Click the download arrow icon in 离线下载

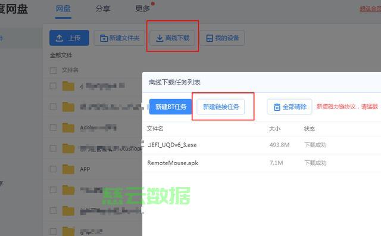coord(160,38)
